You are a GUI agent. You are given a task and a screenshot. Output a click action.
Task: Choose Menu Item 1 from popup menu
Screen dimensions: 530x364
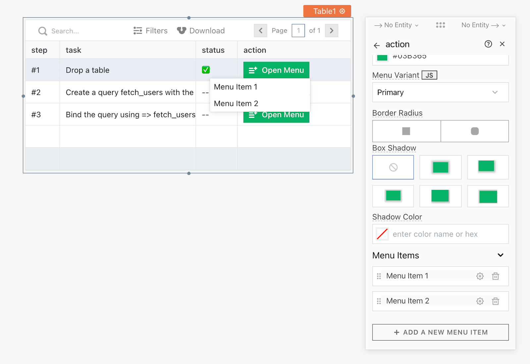[236, 87]
